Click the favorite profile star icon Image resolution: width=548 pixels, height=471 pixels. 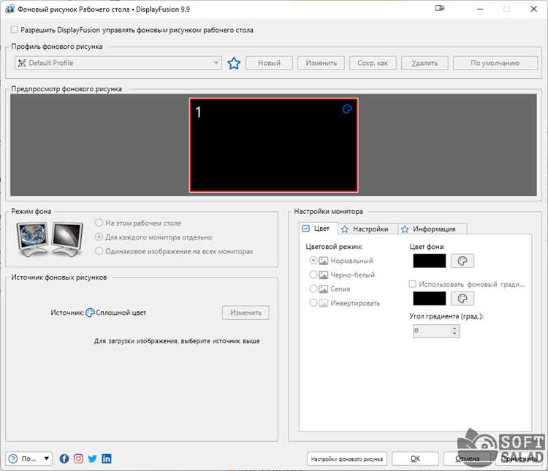pyautogui.click(x=234, y=64)
